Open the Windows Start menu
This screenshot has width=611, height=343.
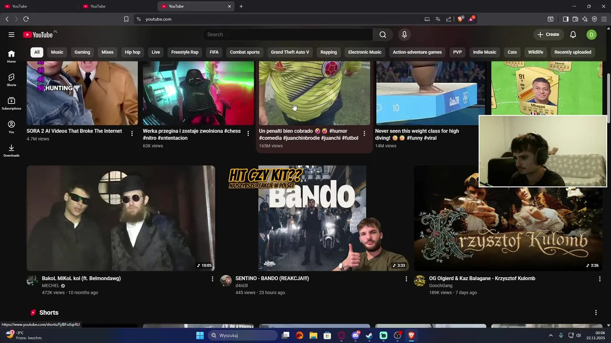[x=200, y=335]
